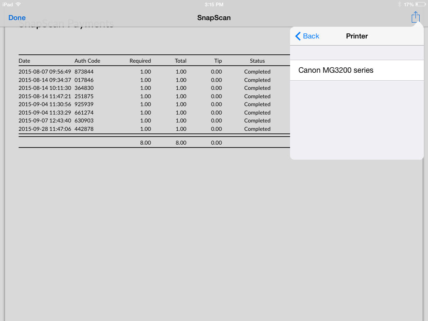Tap Done to close the report

(17, 18)
